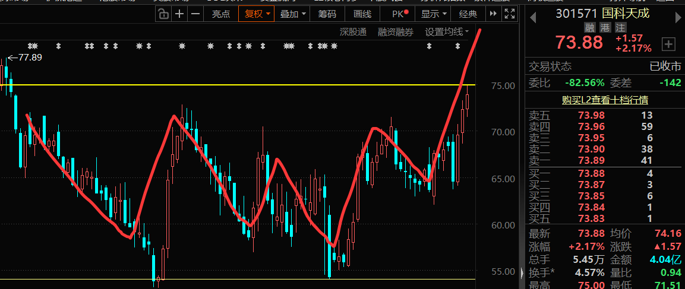685x289 pixels.
Task: Toggle the 亮点 highlights button
Action: (221, 14)
